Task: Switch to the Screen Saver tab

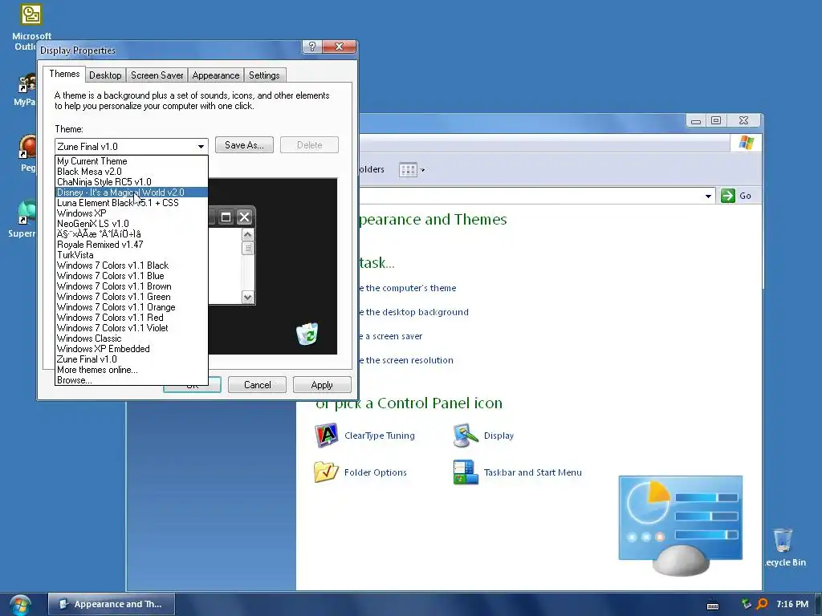Action: (157, 75)
